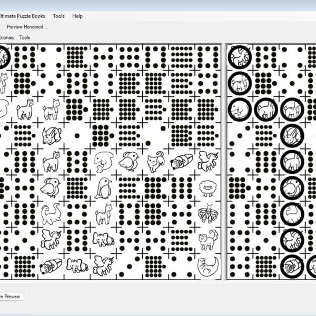
Task: Click the circled animal at top of right panel
Action: (240, 57)
